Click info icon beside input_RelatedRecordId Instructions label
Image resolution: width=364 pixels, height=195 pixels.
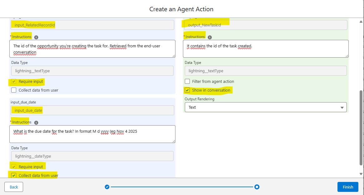(x=36, y=37)
